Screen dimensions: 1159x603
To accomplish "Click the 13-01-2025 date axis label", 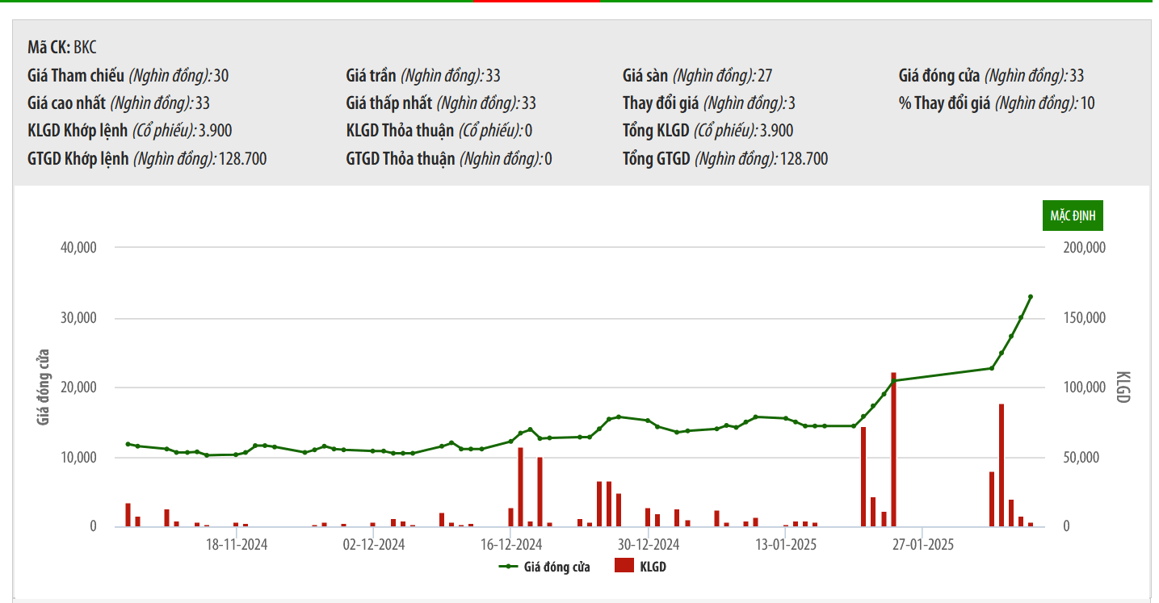I will [786, 545].
